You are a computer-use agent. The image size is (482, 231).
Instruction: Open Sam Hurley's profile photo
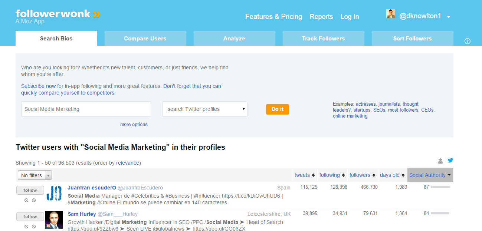click(x=54, y=220)
